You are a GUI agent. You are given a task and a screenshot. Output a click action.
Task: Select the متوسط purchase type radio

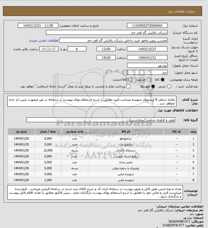point(153,87)
